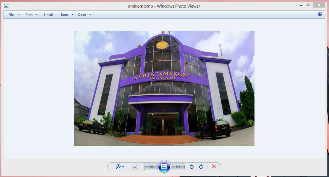The image size is (329, 177).
Task: Expand the Burn dropdown arrow
Action: [x=72, y=14]
